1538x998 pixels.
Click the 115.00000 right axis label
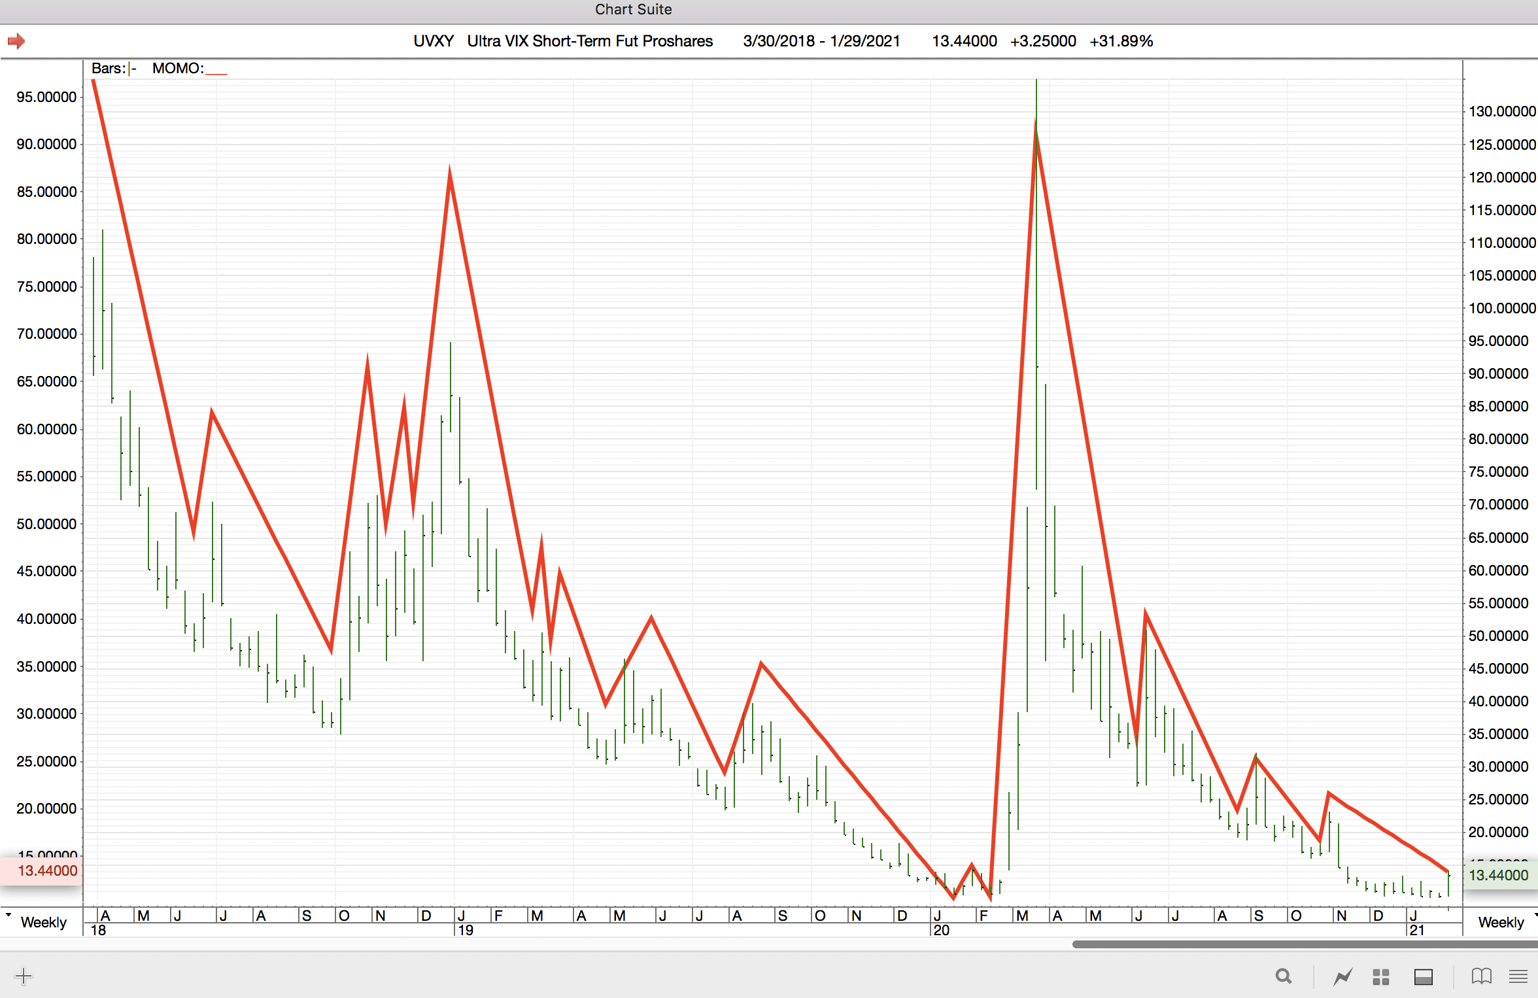(1502, 210)
